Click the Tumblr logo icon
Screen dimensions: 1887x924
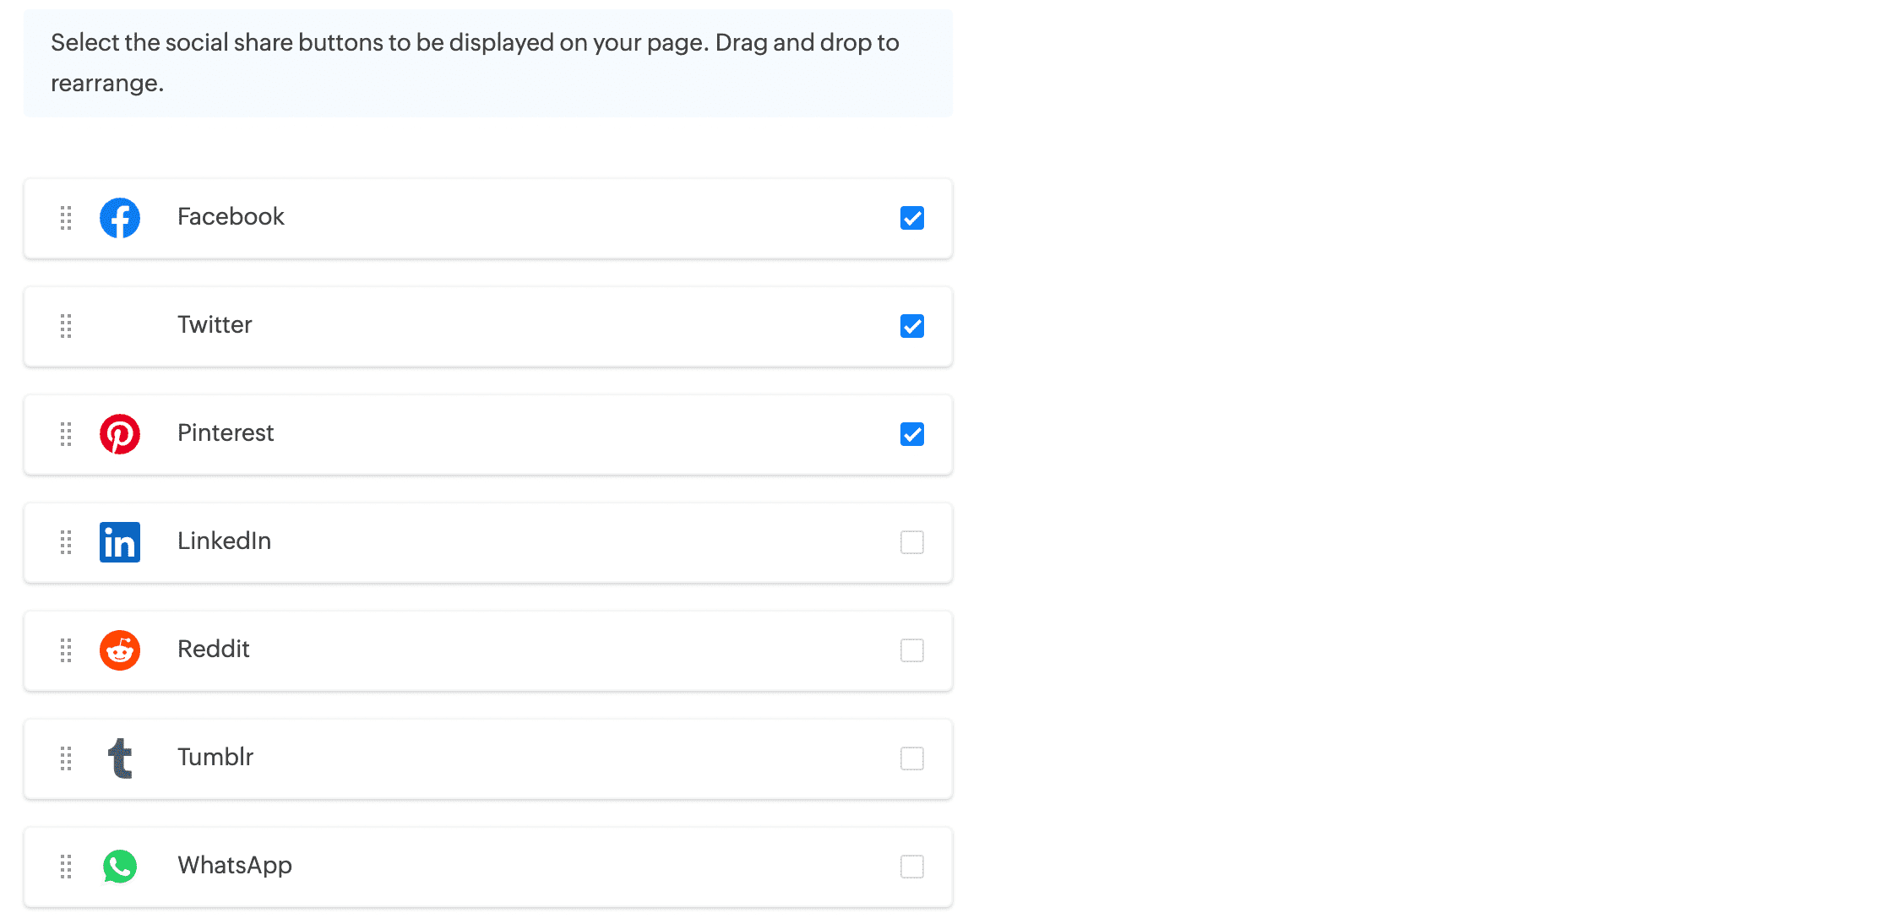click(x=120, y=758)
